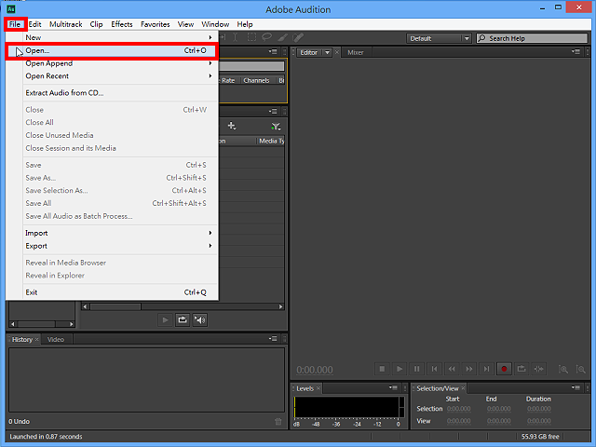
Task: Open the Effects menu
Action: point(122,24)
